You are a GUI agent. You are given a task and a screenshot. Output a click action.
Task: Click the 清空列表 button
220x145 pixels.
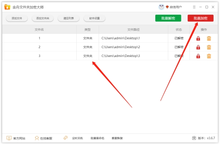tap(68, 18)
